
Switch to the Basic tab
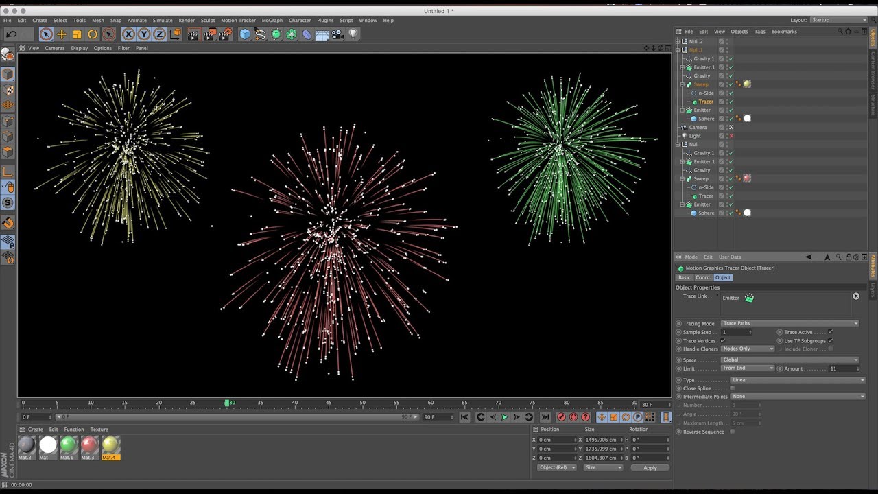coord(685,277)
